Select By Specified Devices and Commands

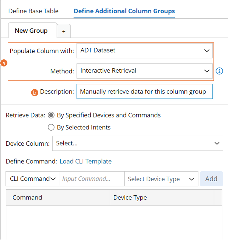pos(51,115)
